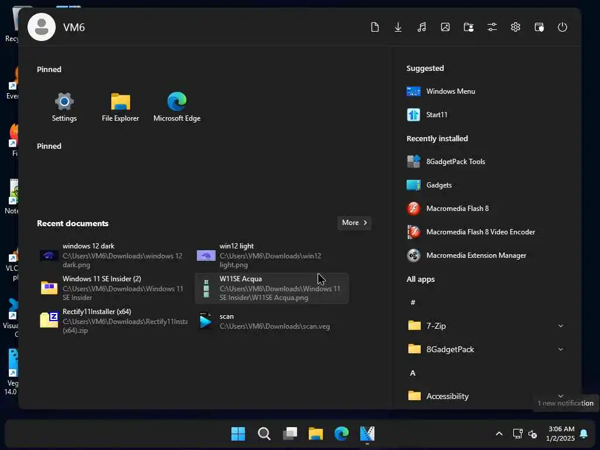This screenshot has height=450, width=600.
Task: Open File Explorer from the taskbar
Action: 316,434
